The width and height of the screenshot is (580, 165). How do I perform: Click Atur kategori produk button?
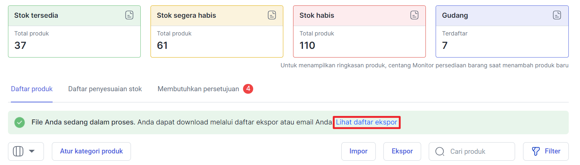[91, 151]
